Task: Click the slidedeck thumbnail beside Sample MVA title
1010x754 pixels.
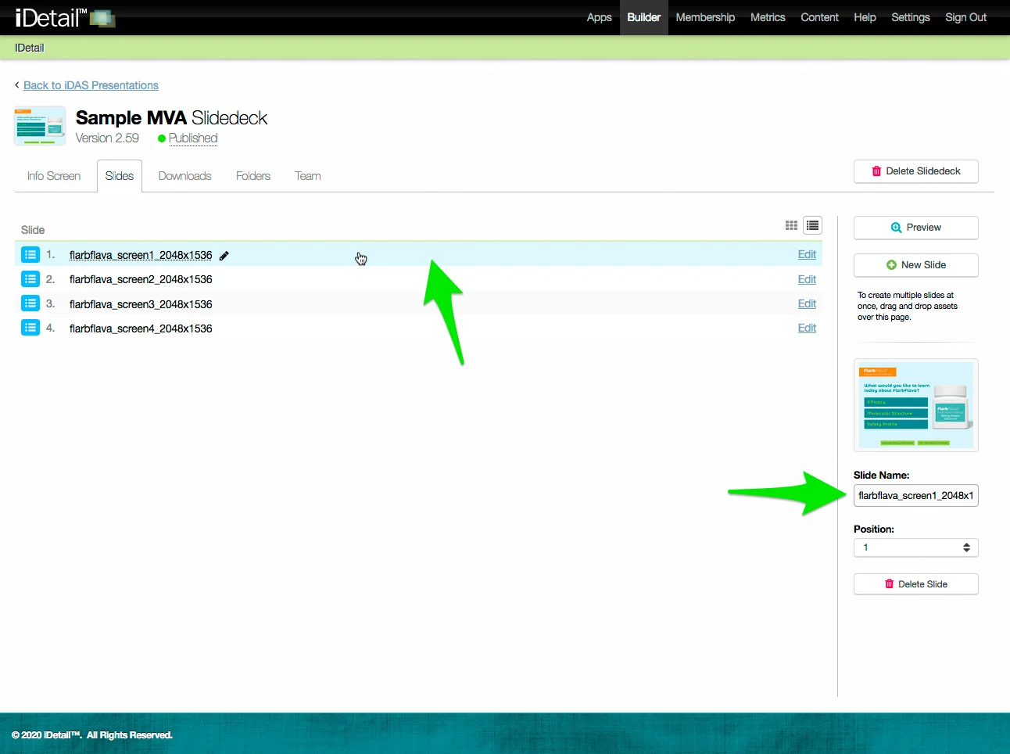Action: (40, 126)
